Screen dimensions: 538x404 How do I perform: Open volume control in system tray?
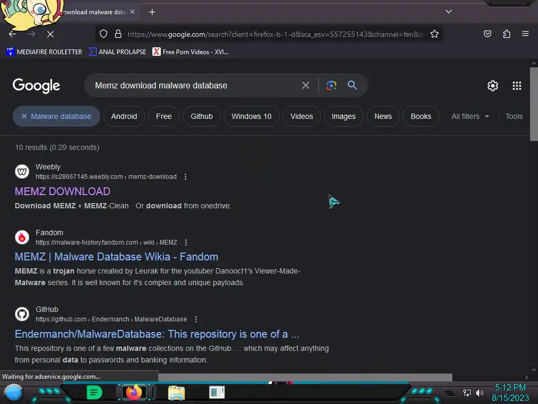tap(479, 392)
